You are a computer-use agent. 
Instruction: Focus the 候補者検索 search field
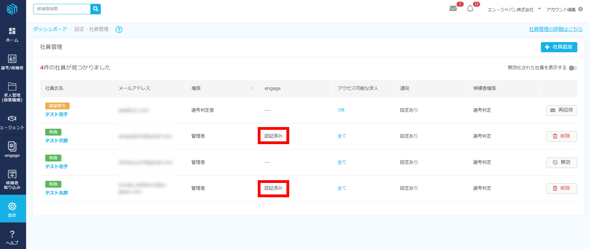click(62, 9)
